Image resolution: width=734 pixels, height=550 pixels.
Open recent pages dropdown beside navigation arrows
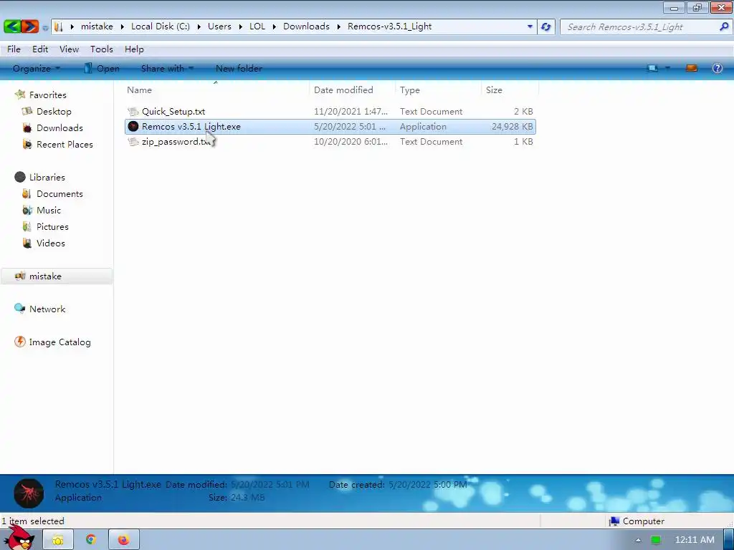[45, 28]
